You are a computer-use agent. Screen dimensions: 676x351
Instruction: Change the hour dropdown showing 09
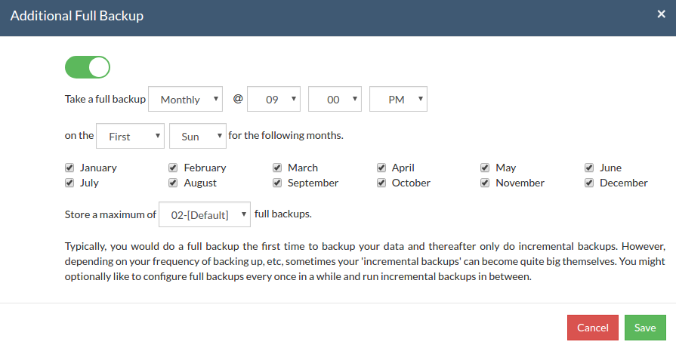point(273,99)
